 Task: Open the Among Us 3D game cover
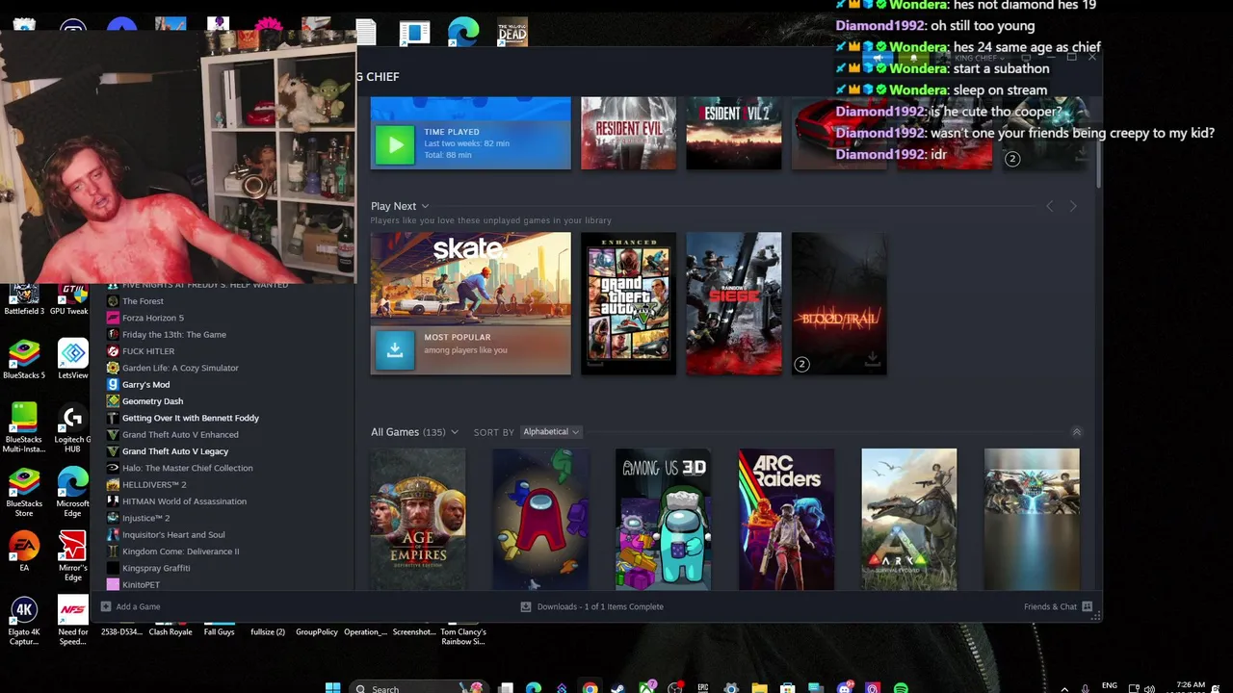pos(663,519)
